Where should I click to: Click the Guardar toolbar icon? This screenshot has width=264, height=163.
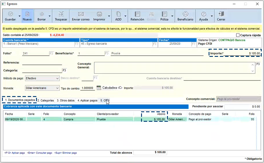[10, 14]
